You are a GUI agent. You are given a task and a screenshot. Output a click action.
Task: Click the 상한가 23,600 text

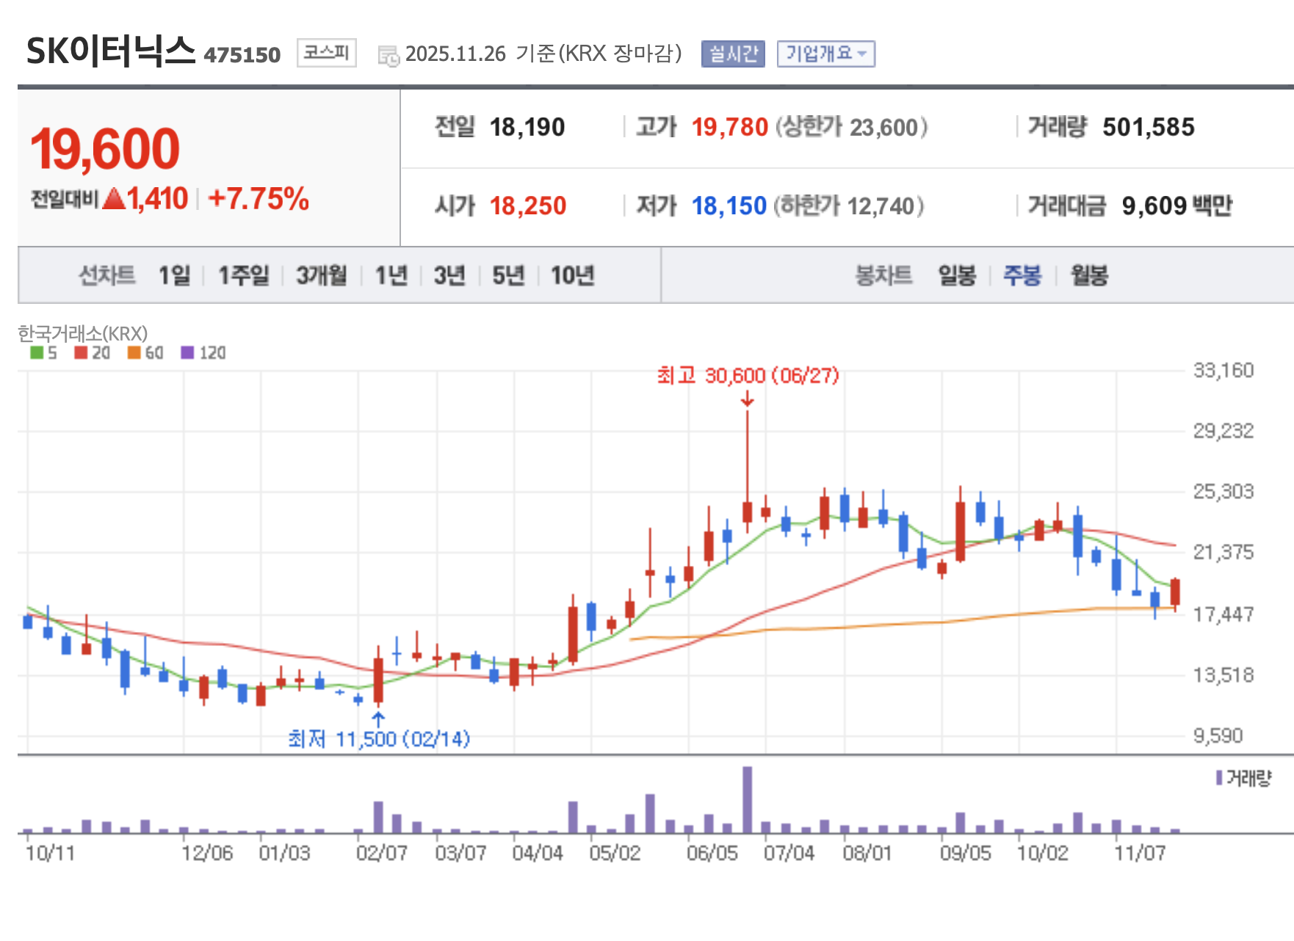(852, 127)
